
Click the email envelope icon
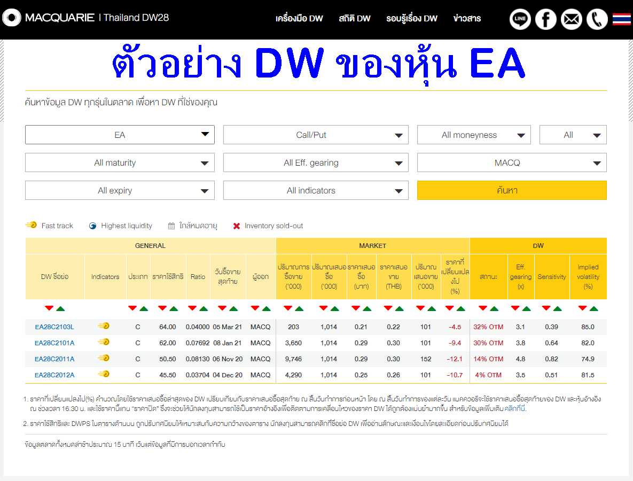pyautogui.click(x=571, y=19)
